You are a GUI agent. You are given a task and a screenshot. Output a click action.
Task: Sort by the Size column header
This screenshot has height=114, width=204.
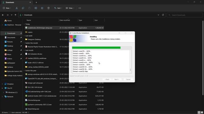pyautogui.click(x=96, y=20)
